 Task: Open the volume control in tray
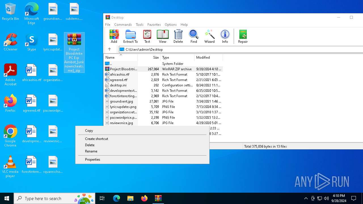326,198
